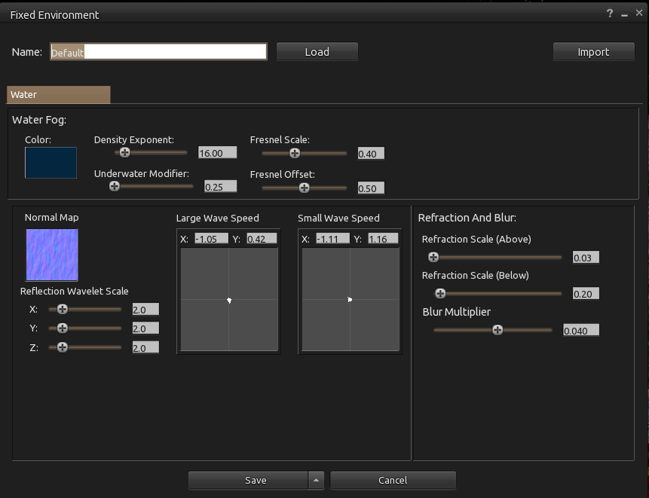Click the Reflection Wavelet Scale X slider
Screen dimensions: 649x498
[62, 309]
